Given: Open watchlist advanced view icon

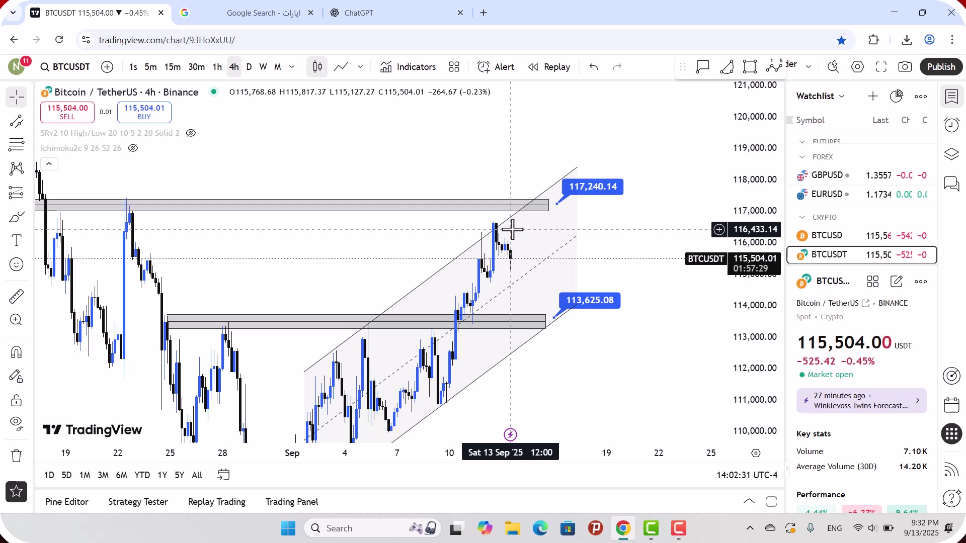Looking at the screenshot, I should tap(897, 96).
